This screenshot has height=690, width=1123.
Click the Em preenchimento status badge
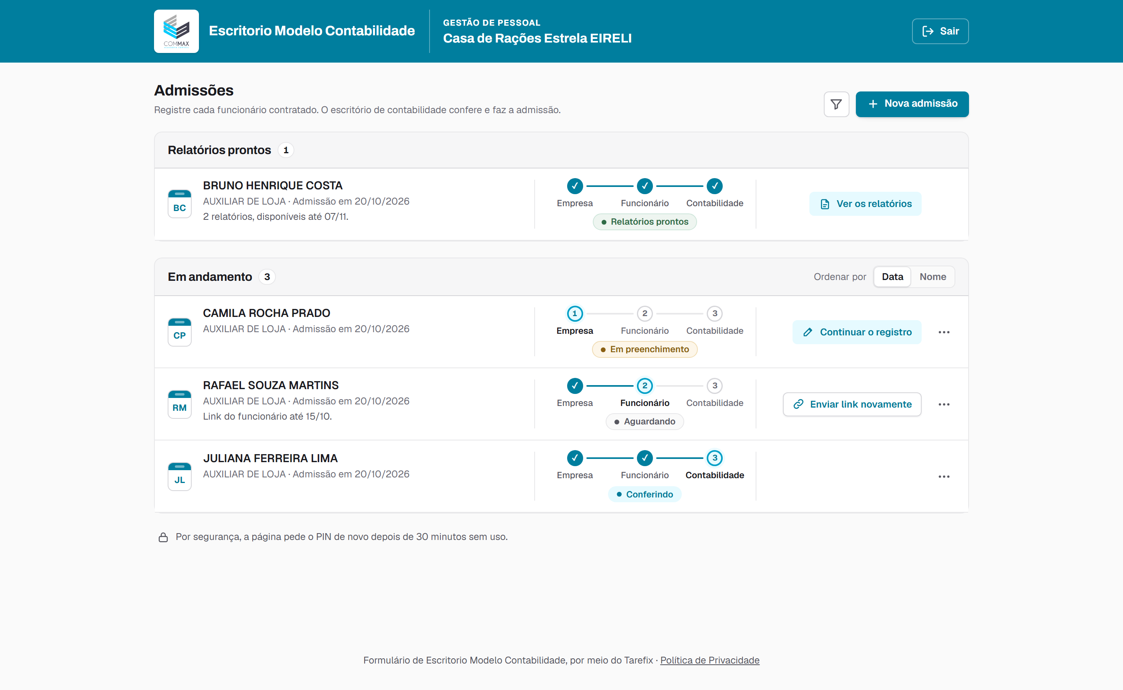coord(645,349)
